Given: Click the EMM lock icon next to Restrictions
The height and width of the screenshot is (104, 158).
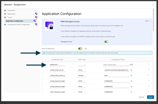Looking at the screenshot, I should pos(36,14).
